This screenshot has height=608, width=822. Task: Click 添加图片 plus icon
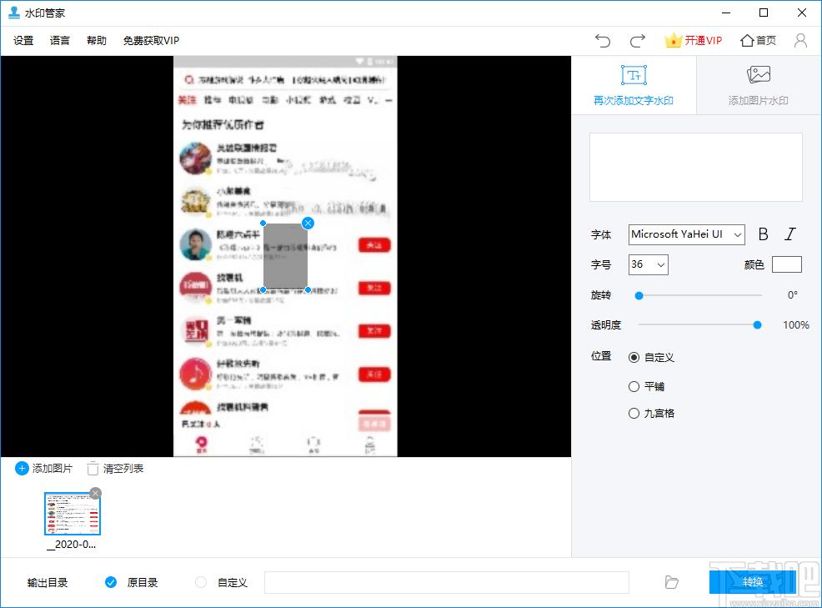[x=22, y=469]
